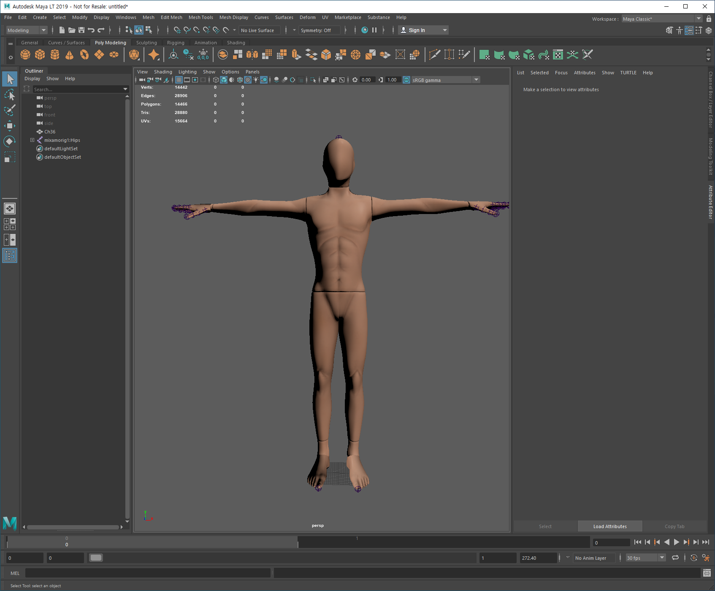Viewport: 715px width, 591px height.
Task: Toggle the color management ON button
Action: pyautogui.click(x=406, y=80)
